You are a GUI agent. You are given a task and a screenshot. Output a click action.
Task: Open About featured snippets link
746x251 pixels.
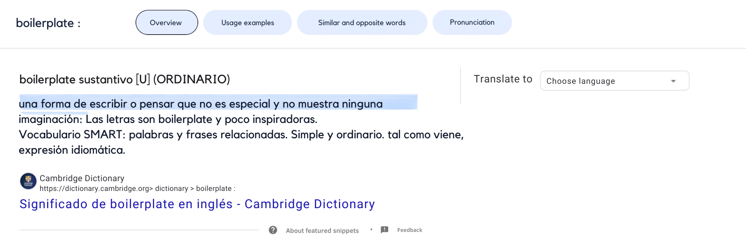(x=322, y=231)
